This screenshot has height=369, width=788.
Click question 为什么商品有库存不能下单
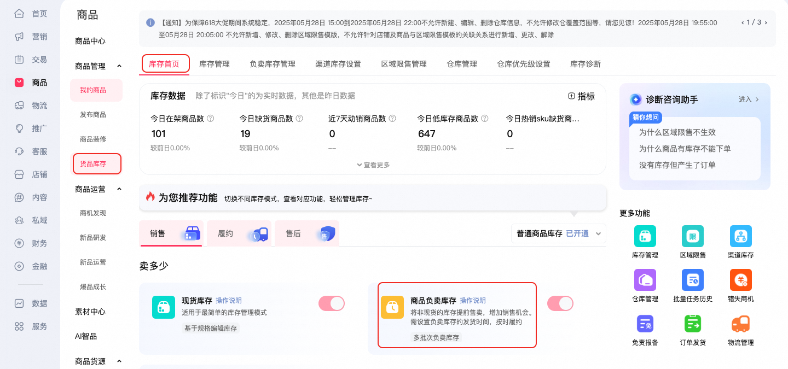pyautogui.click(x=685, y=149)
